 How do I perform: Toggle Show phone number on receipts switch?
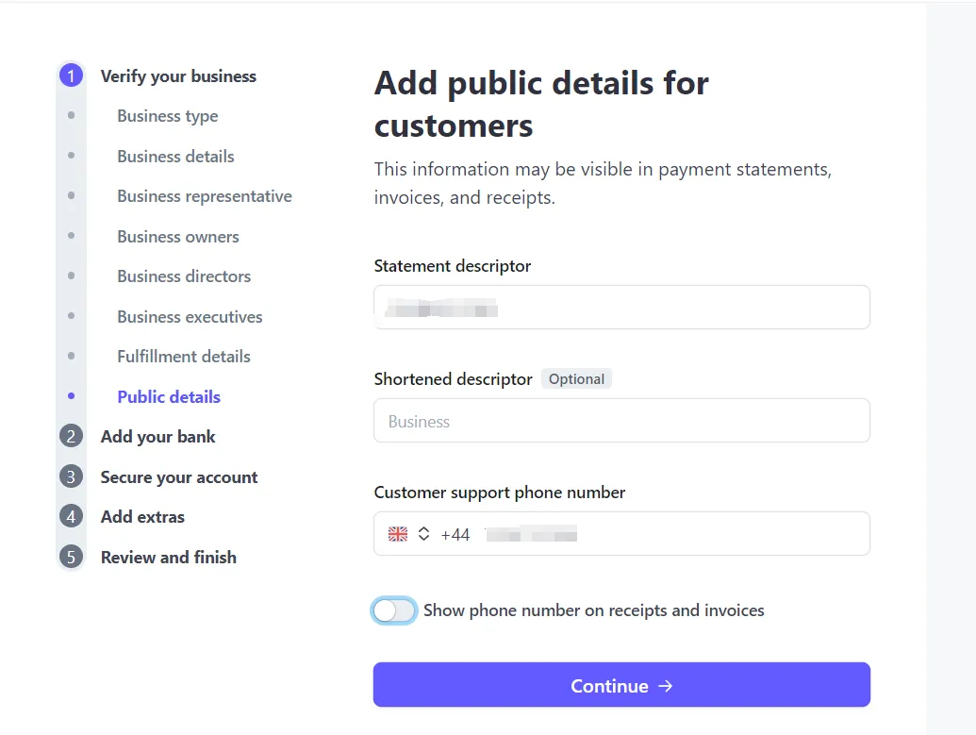[x=394, y=610]
